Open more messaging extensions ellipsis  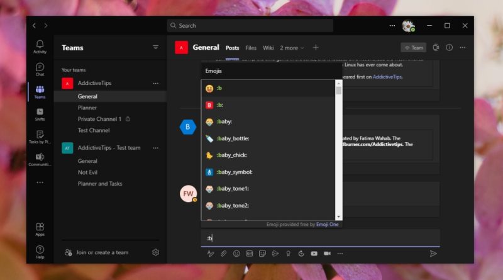(340, 254)
